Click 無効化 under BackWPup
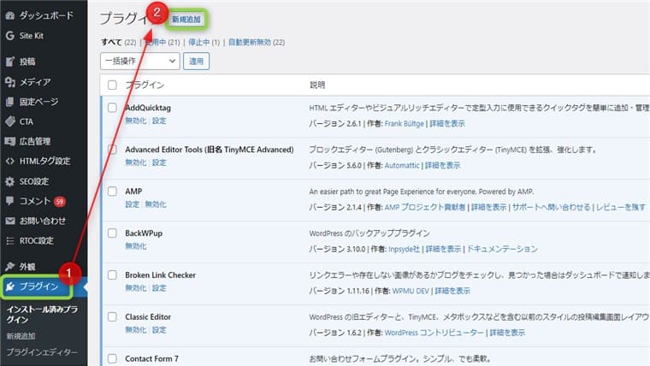The width and height of the screenshot is (650, 366). 136,246
